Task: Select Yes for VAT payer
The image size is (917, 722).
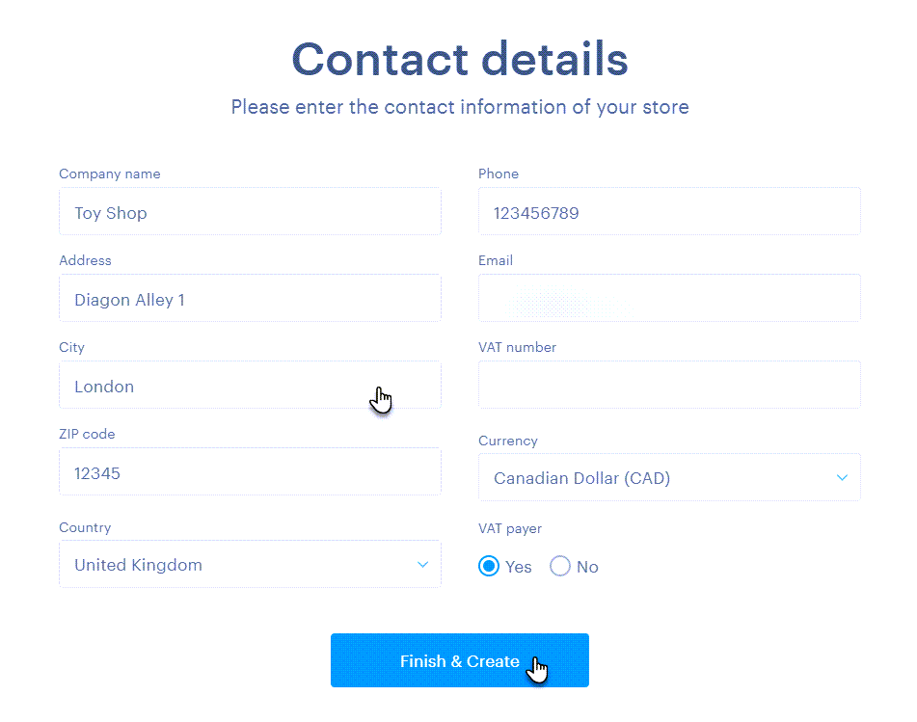Action: [x=490, y=567]
